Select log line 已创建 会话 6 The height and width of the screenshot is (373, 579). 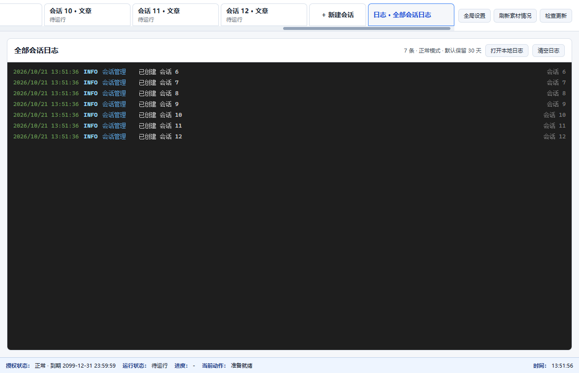(289, 72)
